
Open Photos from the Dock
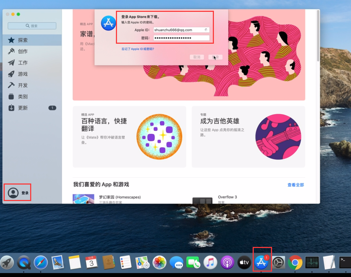[x=159, y=262]
